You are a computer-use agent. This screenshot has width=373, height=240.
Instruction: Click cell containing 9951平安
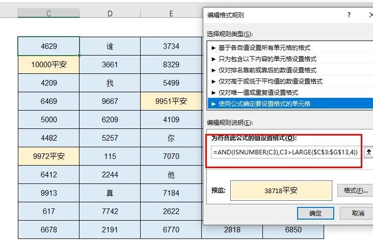[171, 101]
